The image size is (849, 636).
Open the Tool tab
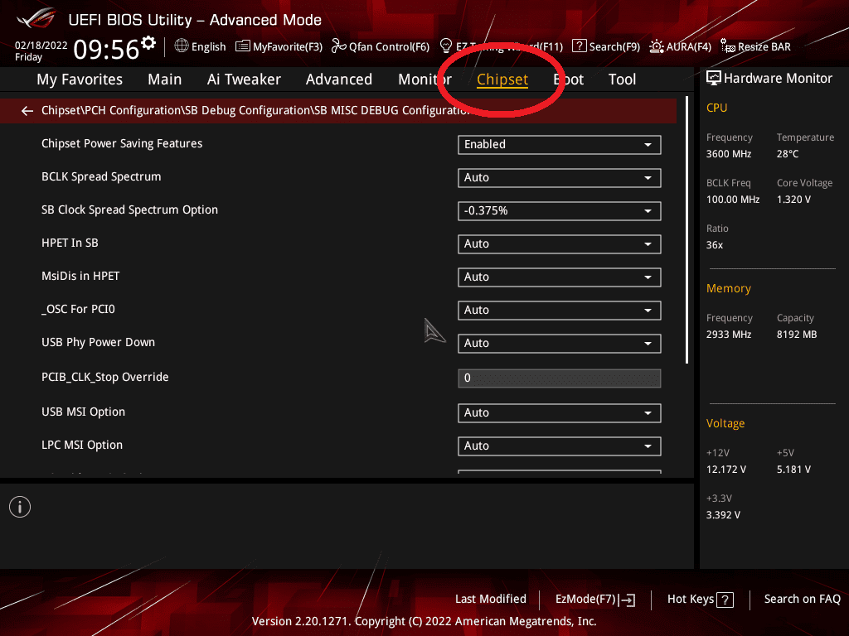(622, 79)
